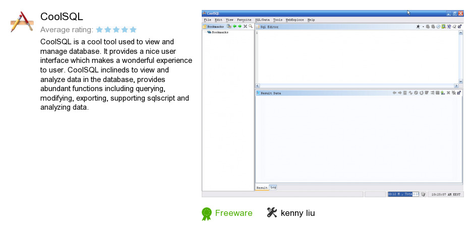Viewport: 474px width, 236px height.
Task: Click the green right arrow in the Bookmarks panel
Action: pos(240,26)
